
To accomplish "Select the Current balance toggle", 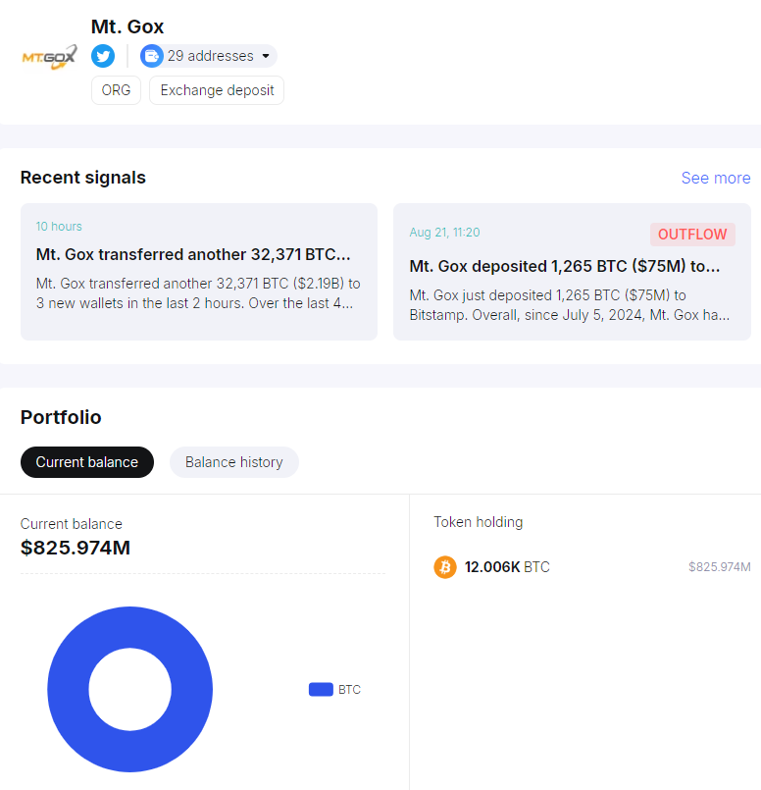I will coord(86,461).
